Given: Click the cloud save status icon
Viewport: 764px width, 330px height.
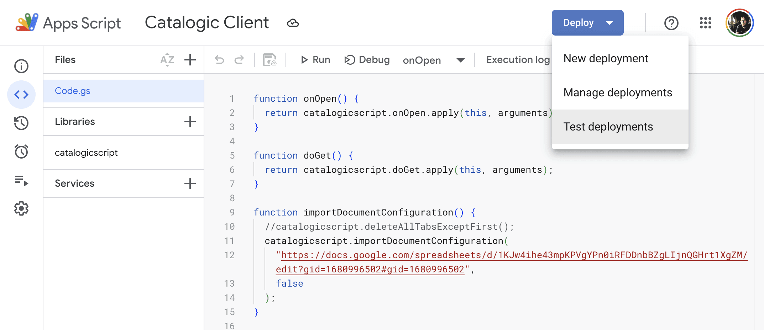Looking at the screenshot, I should coord(293,23).
